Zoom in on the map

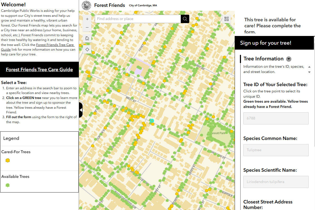click(x=87, y=19)
